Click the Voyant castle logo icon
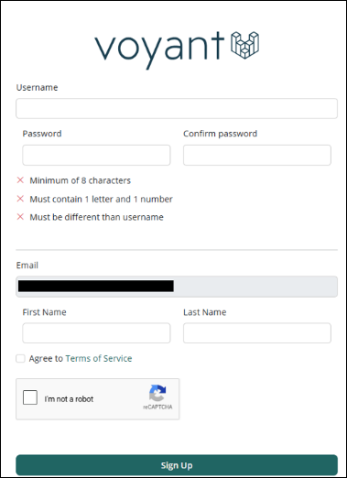347x478 pixels. (x=244, y=45)
